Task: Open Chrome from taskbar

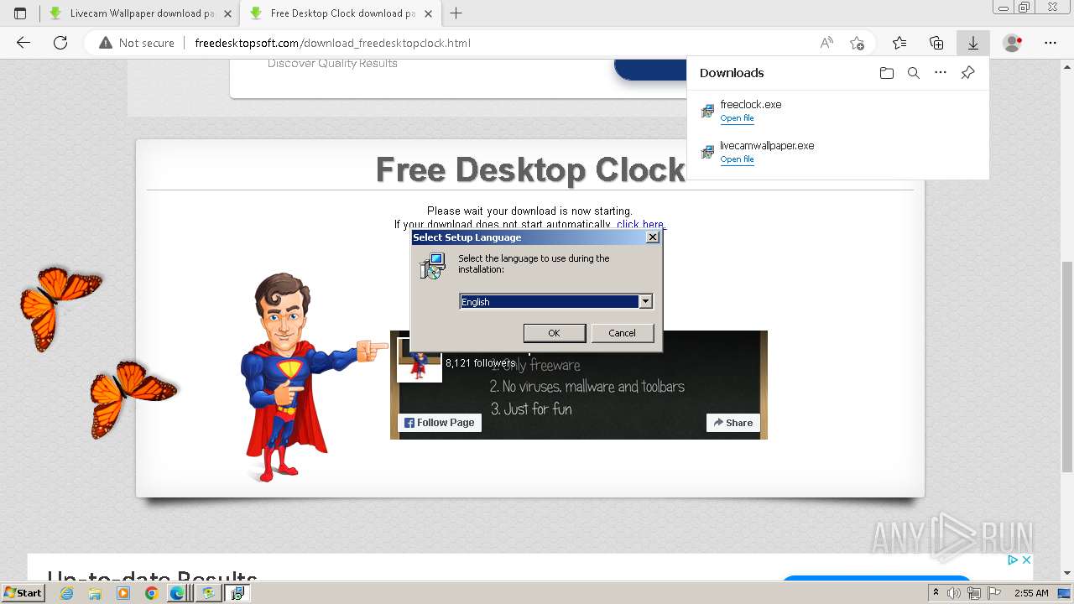Action: pos(151,593)
